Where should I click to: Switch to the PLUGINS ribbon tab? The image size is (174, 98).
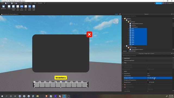40,3
